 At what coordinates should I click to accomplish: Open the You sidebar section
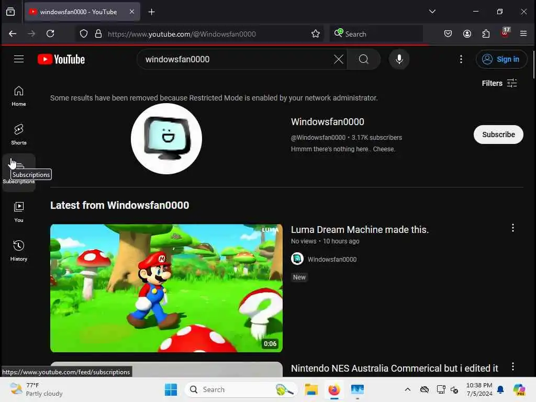coord(19,212)
